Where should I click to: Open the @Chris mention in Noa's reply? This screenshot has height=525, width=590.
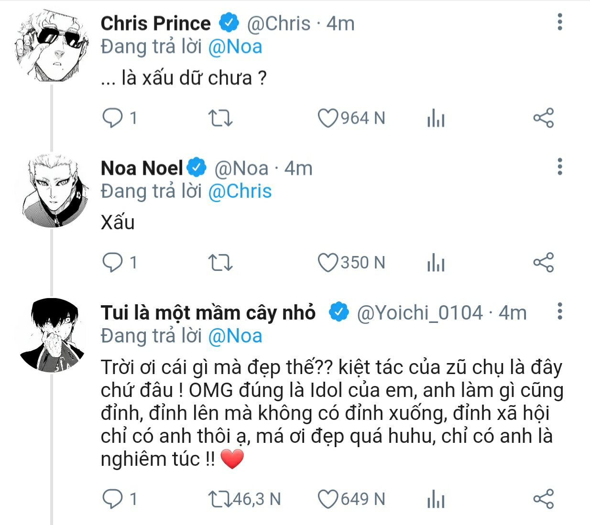240,191
